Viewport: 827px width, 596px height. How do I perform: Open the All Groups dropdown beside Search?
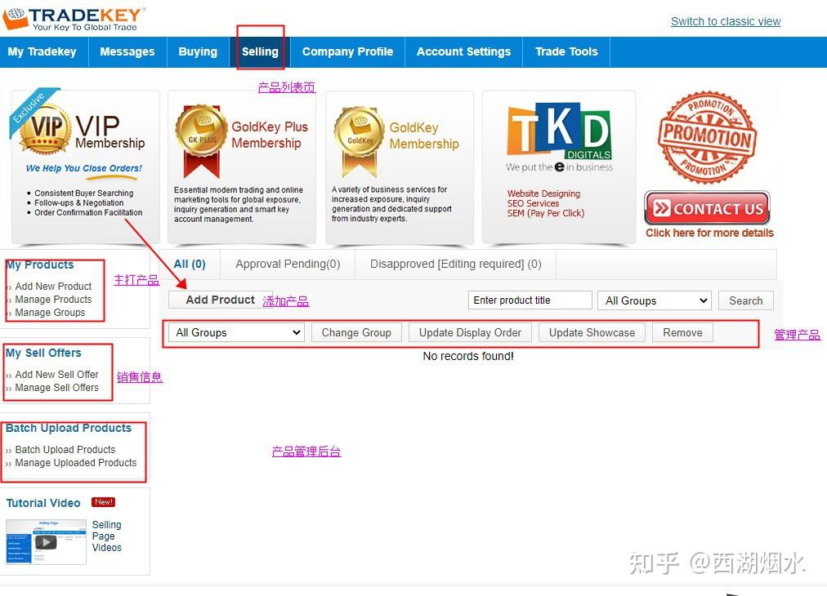(x=654, y=300)
